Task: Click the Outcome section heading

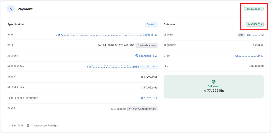Action: click(x=169, y=24)
